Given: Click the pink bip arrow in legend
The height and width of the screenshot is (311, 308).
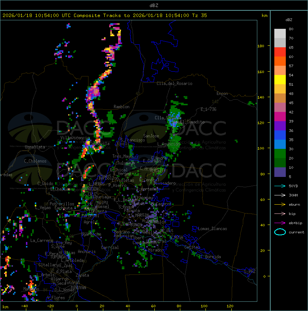Looking at the screenshot, I should [x=280, y=213].
